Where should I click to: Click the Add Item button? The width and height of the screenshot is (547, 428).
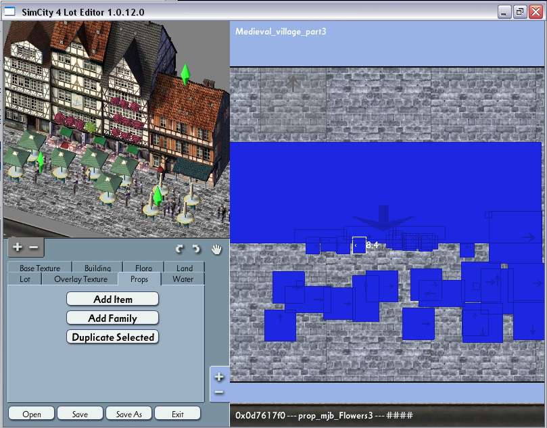[x=112, y=299]
